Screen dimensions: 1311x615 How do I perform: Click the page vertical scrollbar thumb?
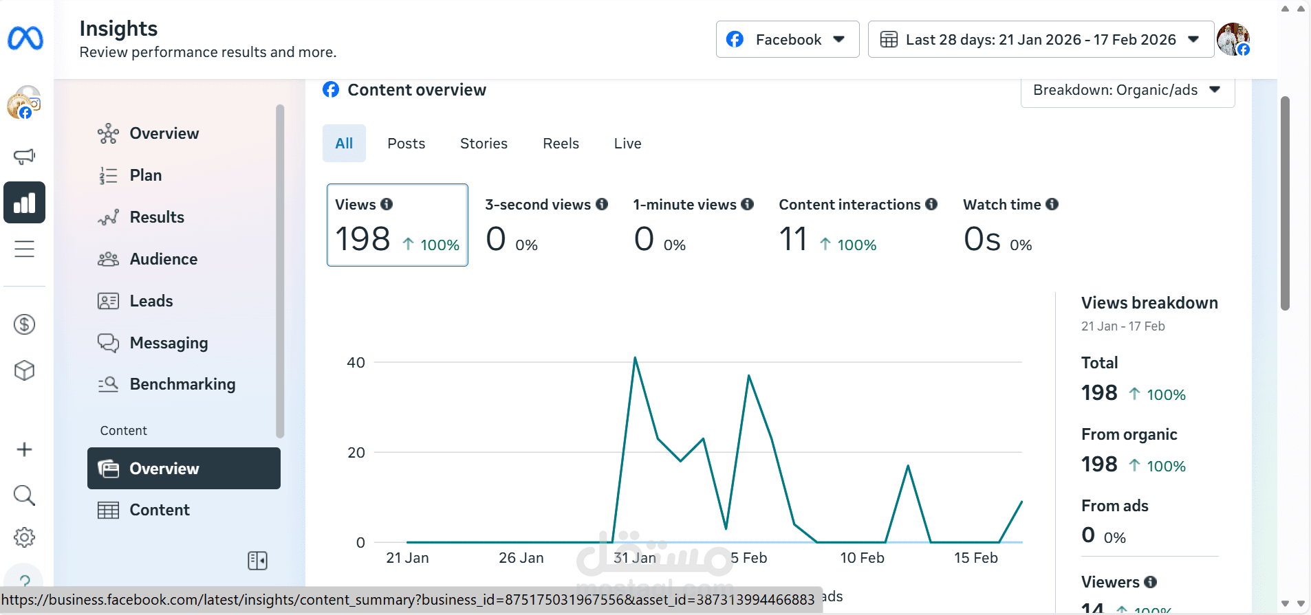pyautogui.click(x=1285, y=203)
